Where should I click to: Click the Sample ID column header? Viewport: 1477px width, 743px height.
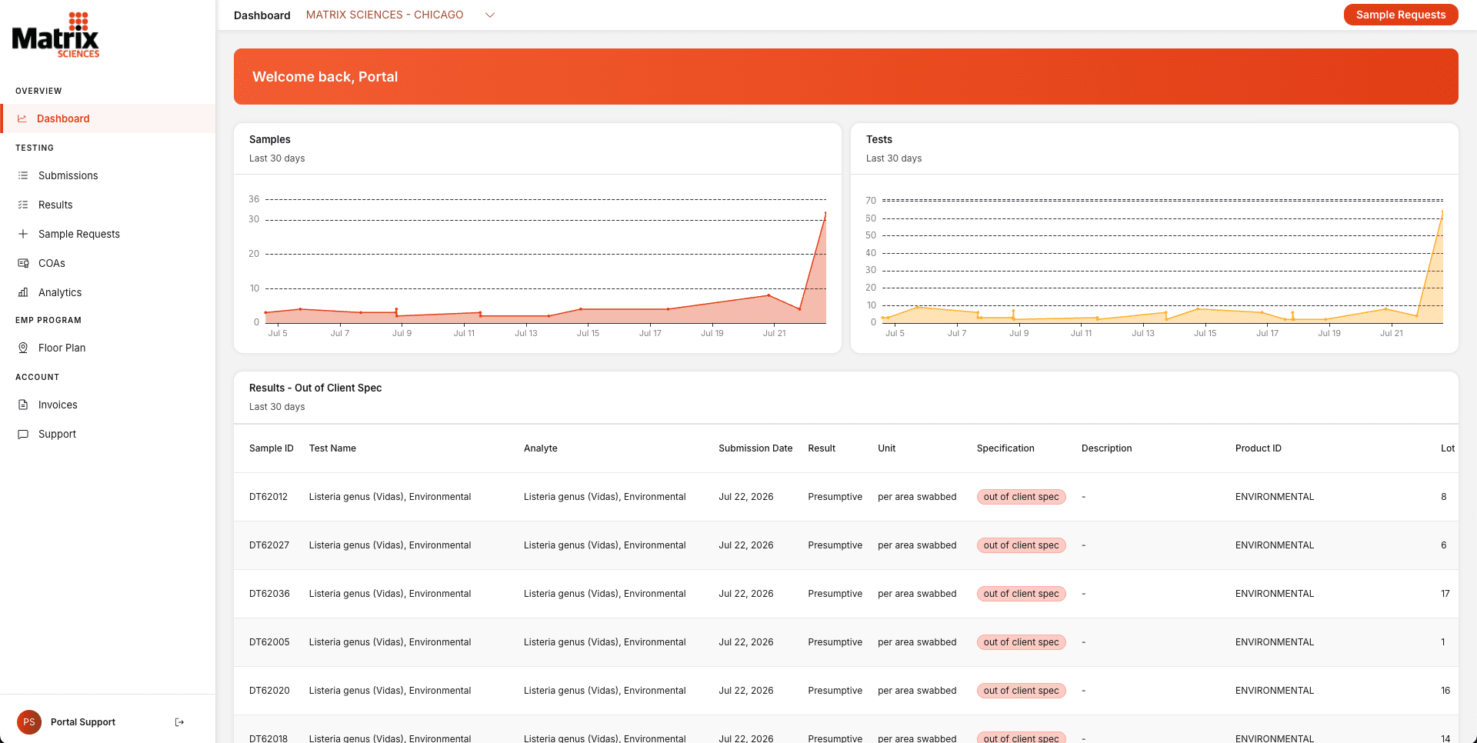click(272, 448)
